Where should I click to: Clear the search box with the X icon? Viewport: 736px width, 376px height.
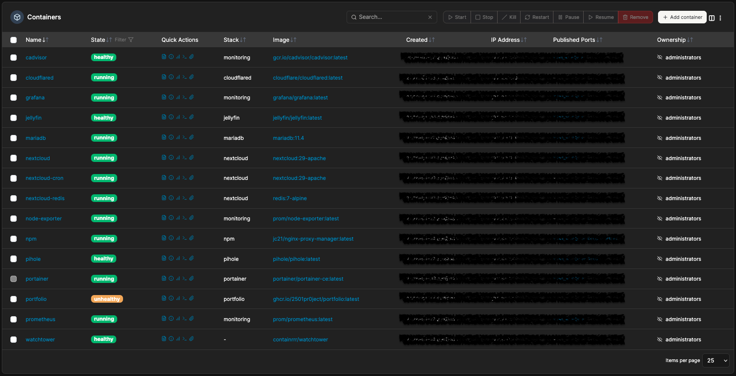coord(430,17)
